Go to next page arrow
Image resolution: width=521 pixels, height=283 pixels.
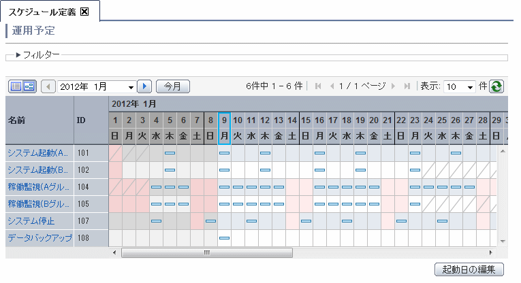pyautogui.click(x=394, y=86)
